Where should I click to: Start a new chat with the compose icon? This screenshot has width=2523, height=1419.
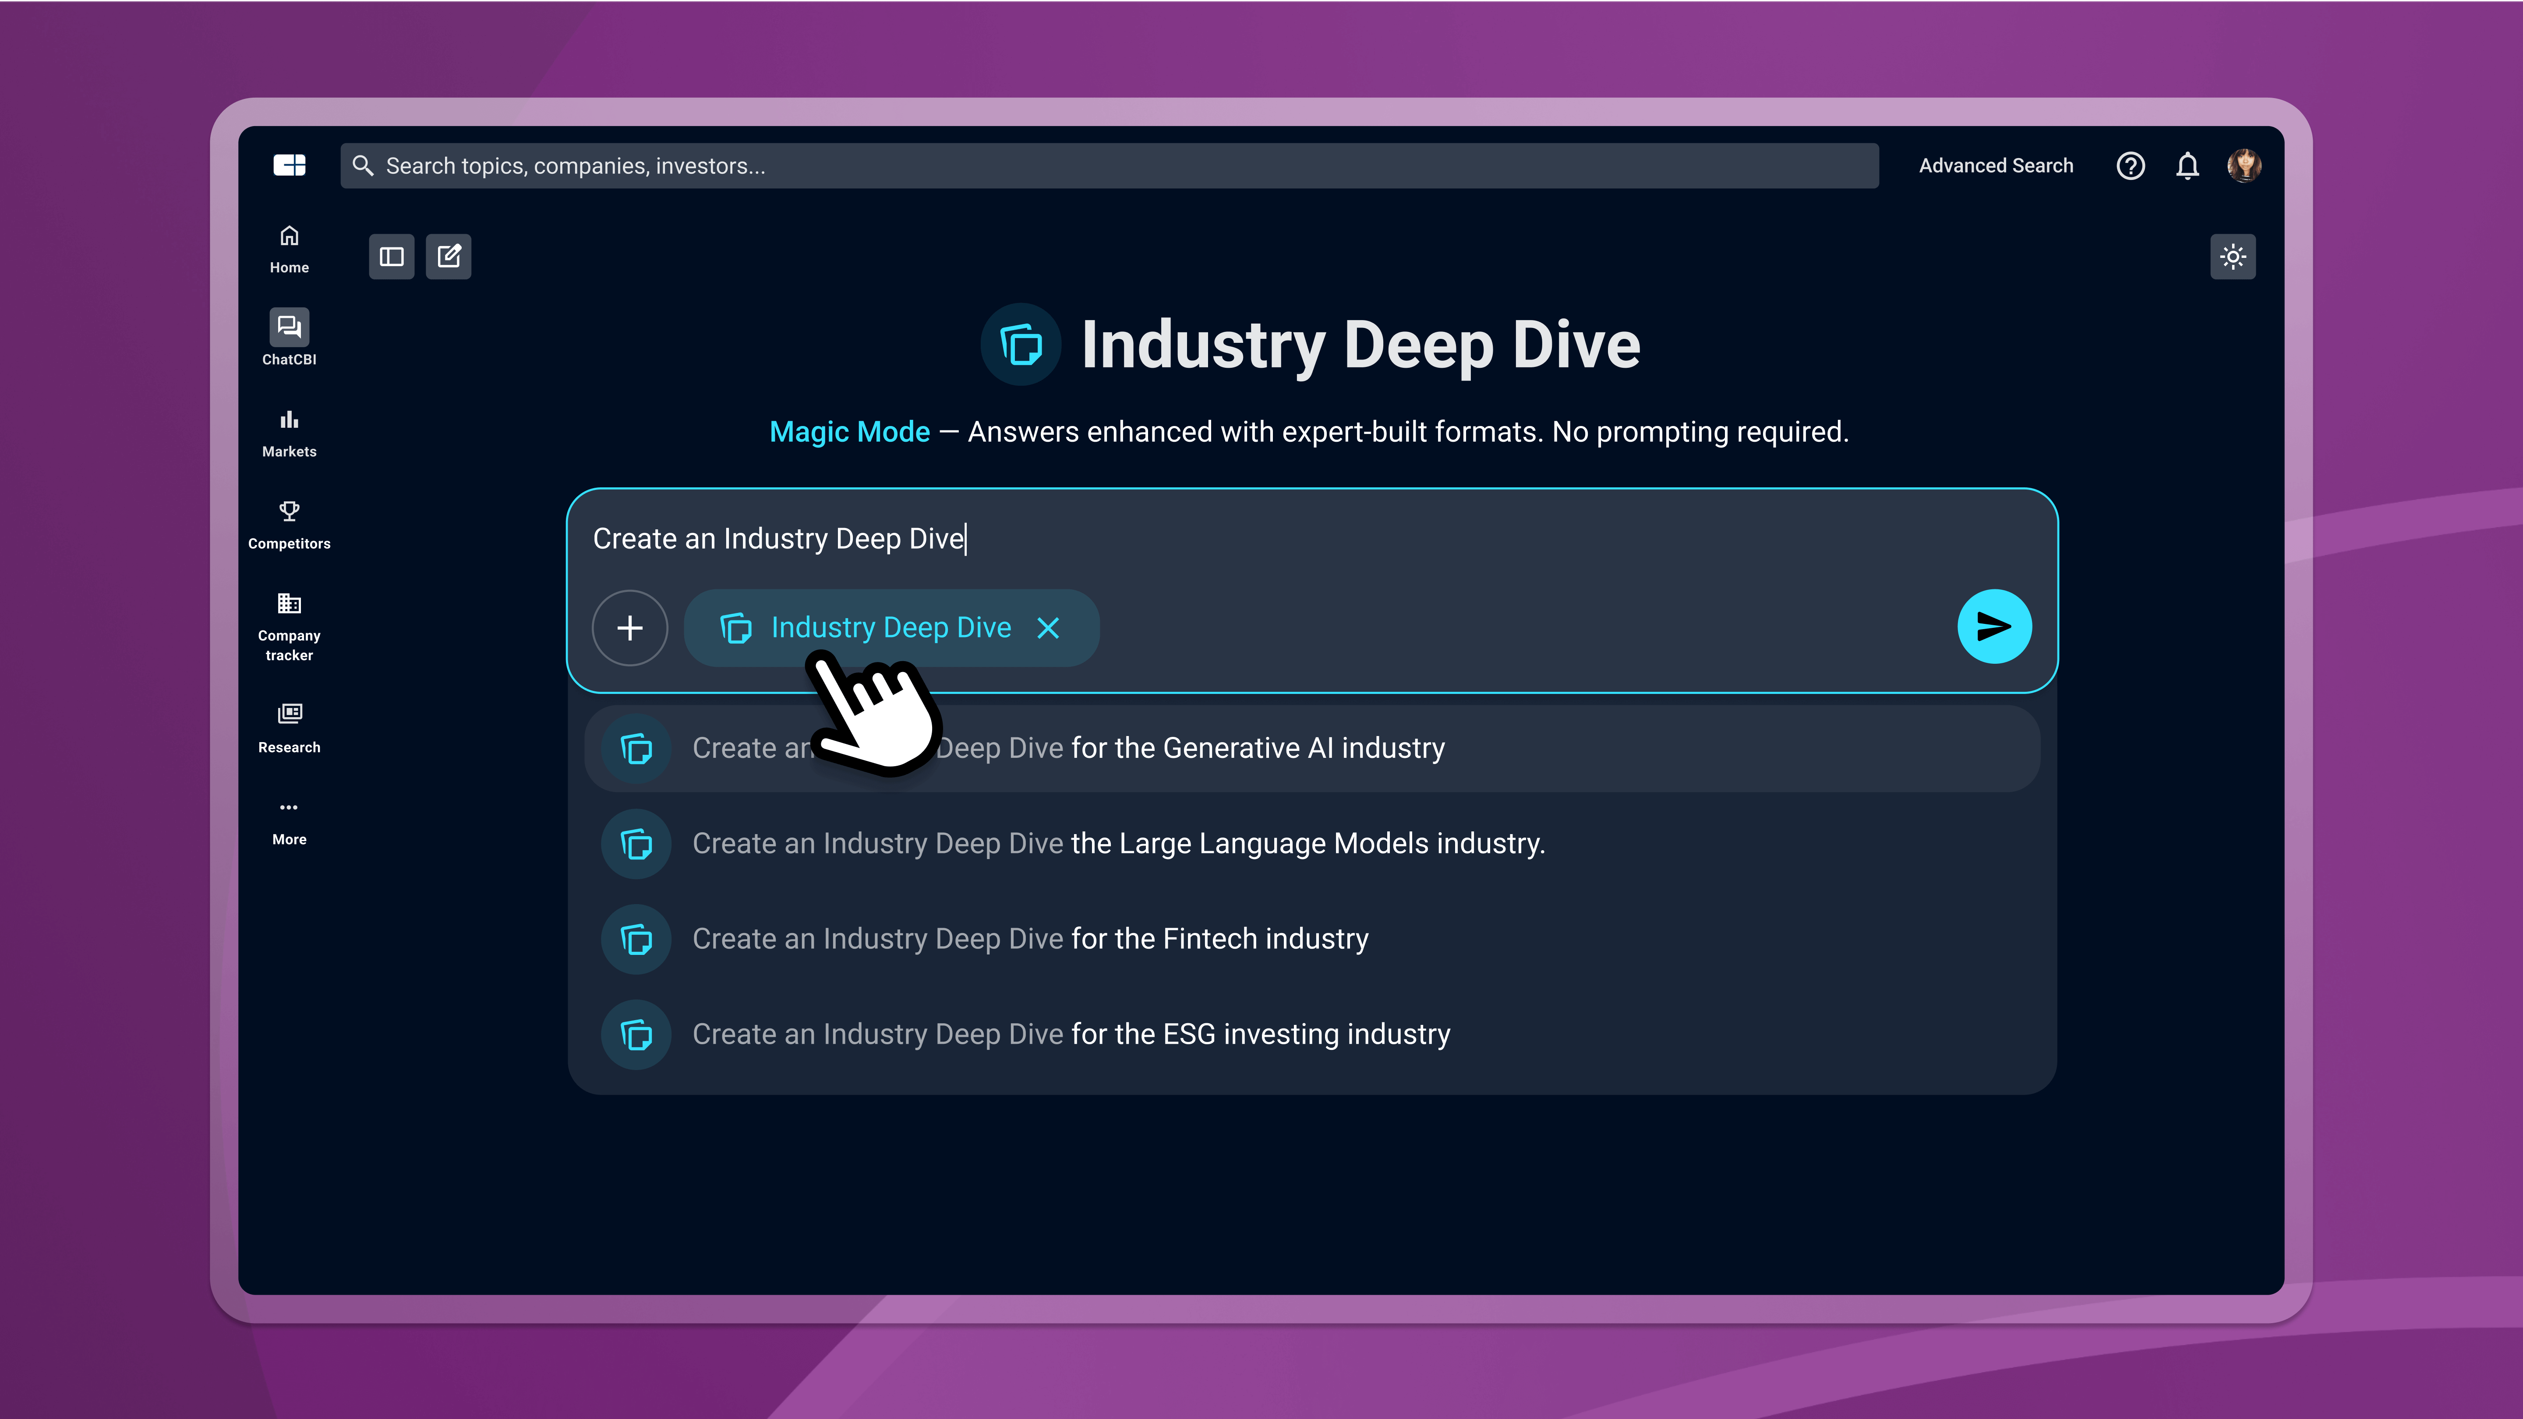click(x=449, y=257)
